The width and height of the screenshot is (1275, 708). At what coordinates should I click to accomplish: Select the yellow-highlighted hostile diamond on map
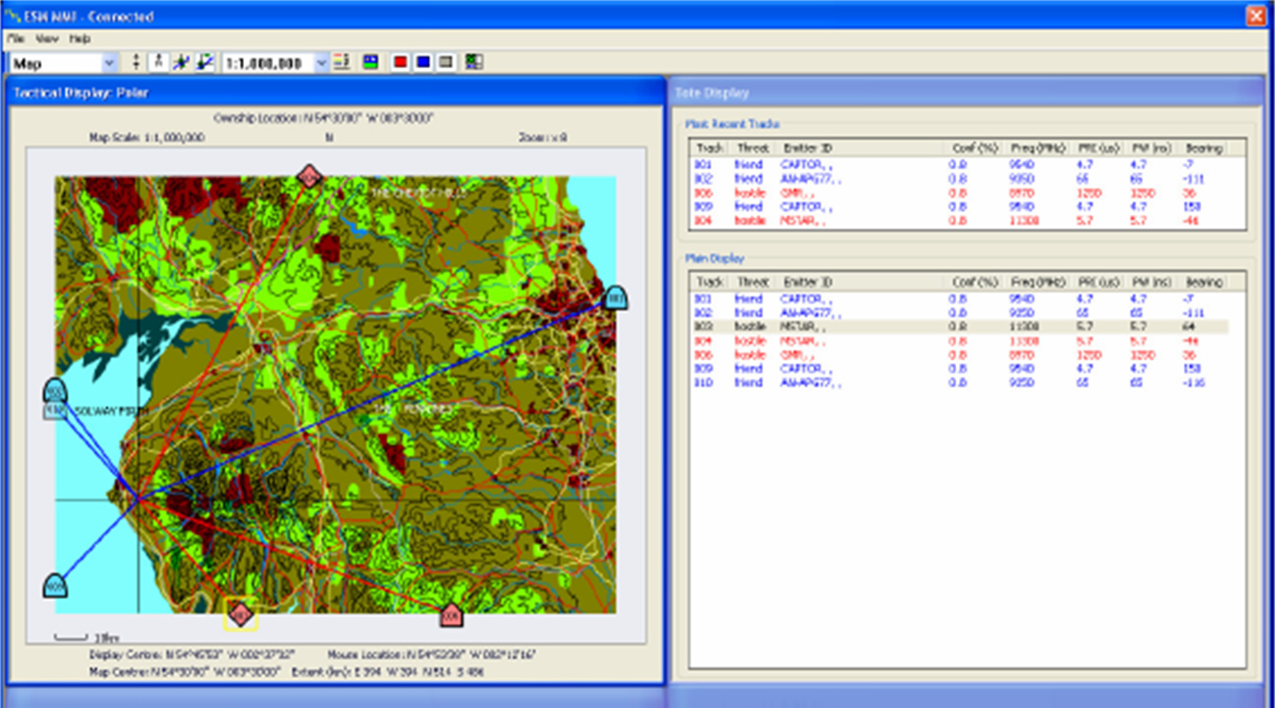[240, 615]
